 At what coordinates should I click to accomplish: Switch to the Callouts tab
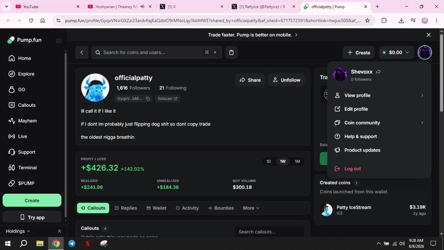[93, 208]
